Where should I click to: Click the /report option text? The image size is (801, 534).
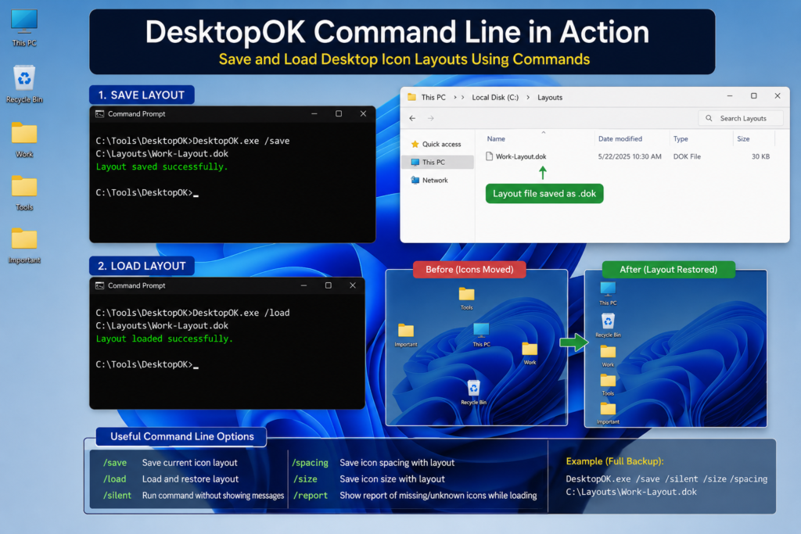310,495
